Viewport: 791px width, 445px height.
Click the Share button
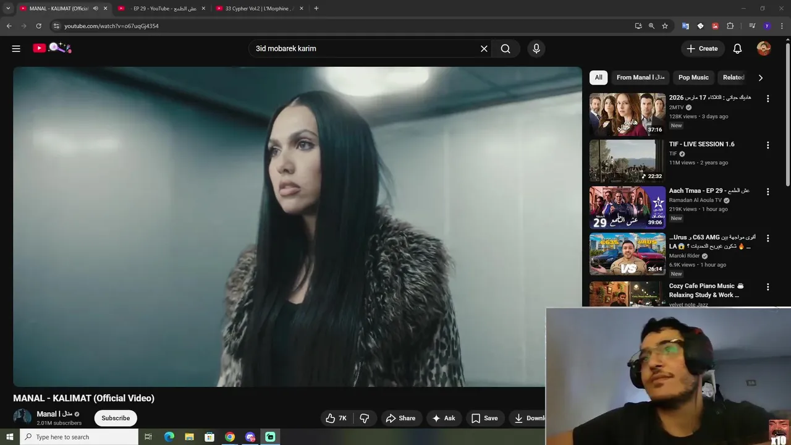400,418
